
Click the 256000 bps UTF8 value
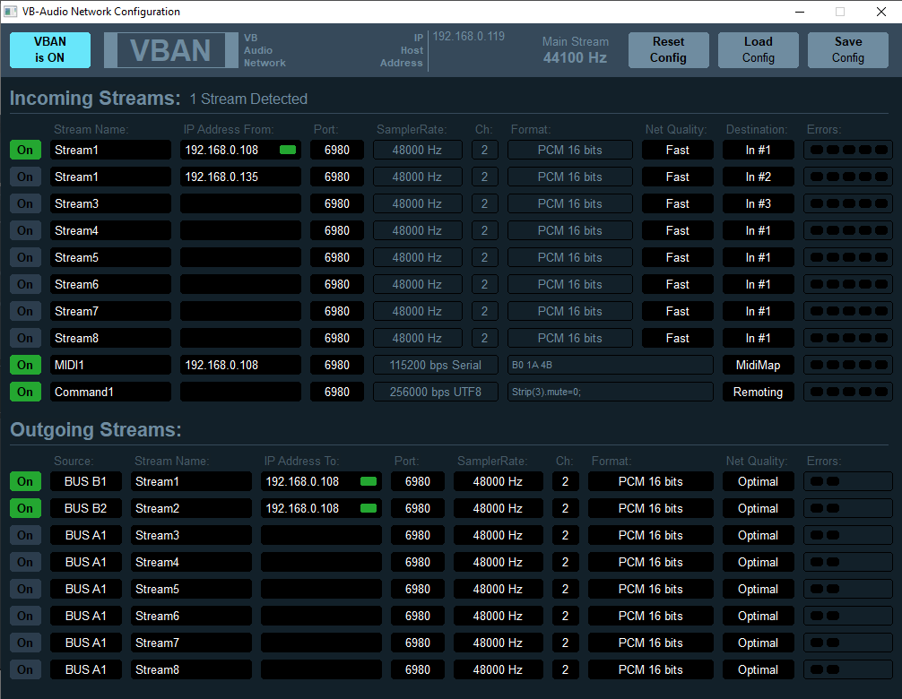436,392
